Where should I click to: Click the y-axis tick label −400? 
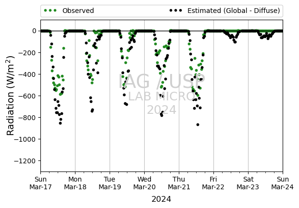coord(27,74)
